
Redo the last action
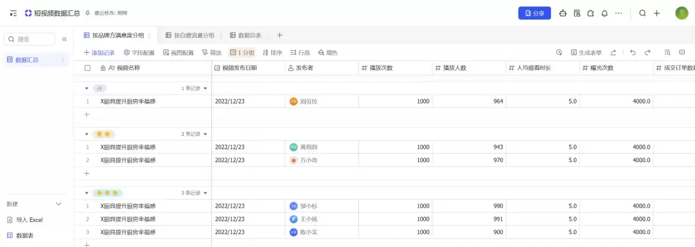click(x=647, y=52)
